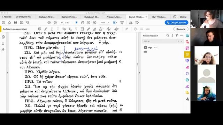Image resolution: width=223 pixels, height=125 pixels.
Task: Open the Rudebusch 20 document tab
Action: tap(91, 17)
